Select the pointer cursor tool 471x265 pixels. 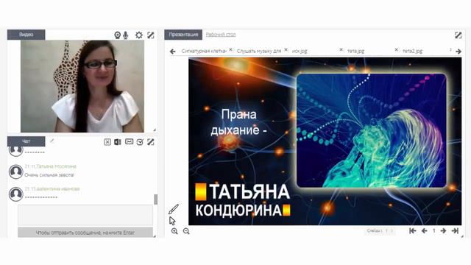172,221
